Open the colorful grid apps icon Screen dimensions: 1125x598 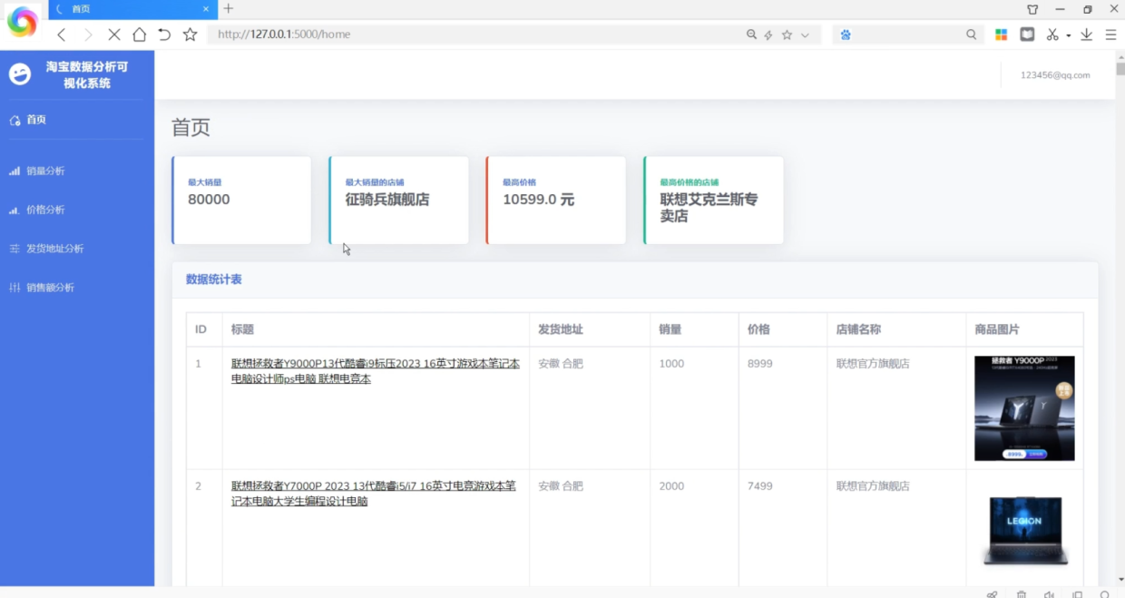pyautogui.click(x=1002, y=34)
